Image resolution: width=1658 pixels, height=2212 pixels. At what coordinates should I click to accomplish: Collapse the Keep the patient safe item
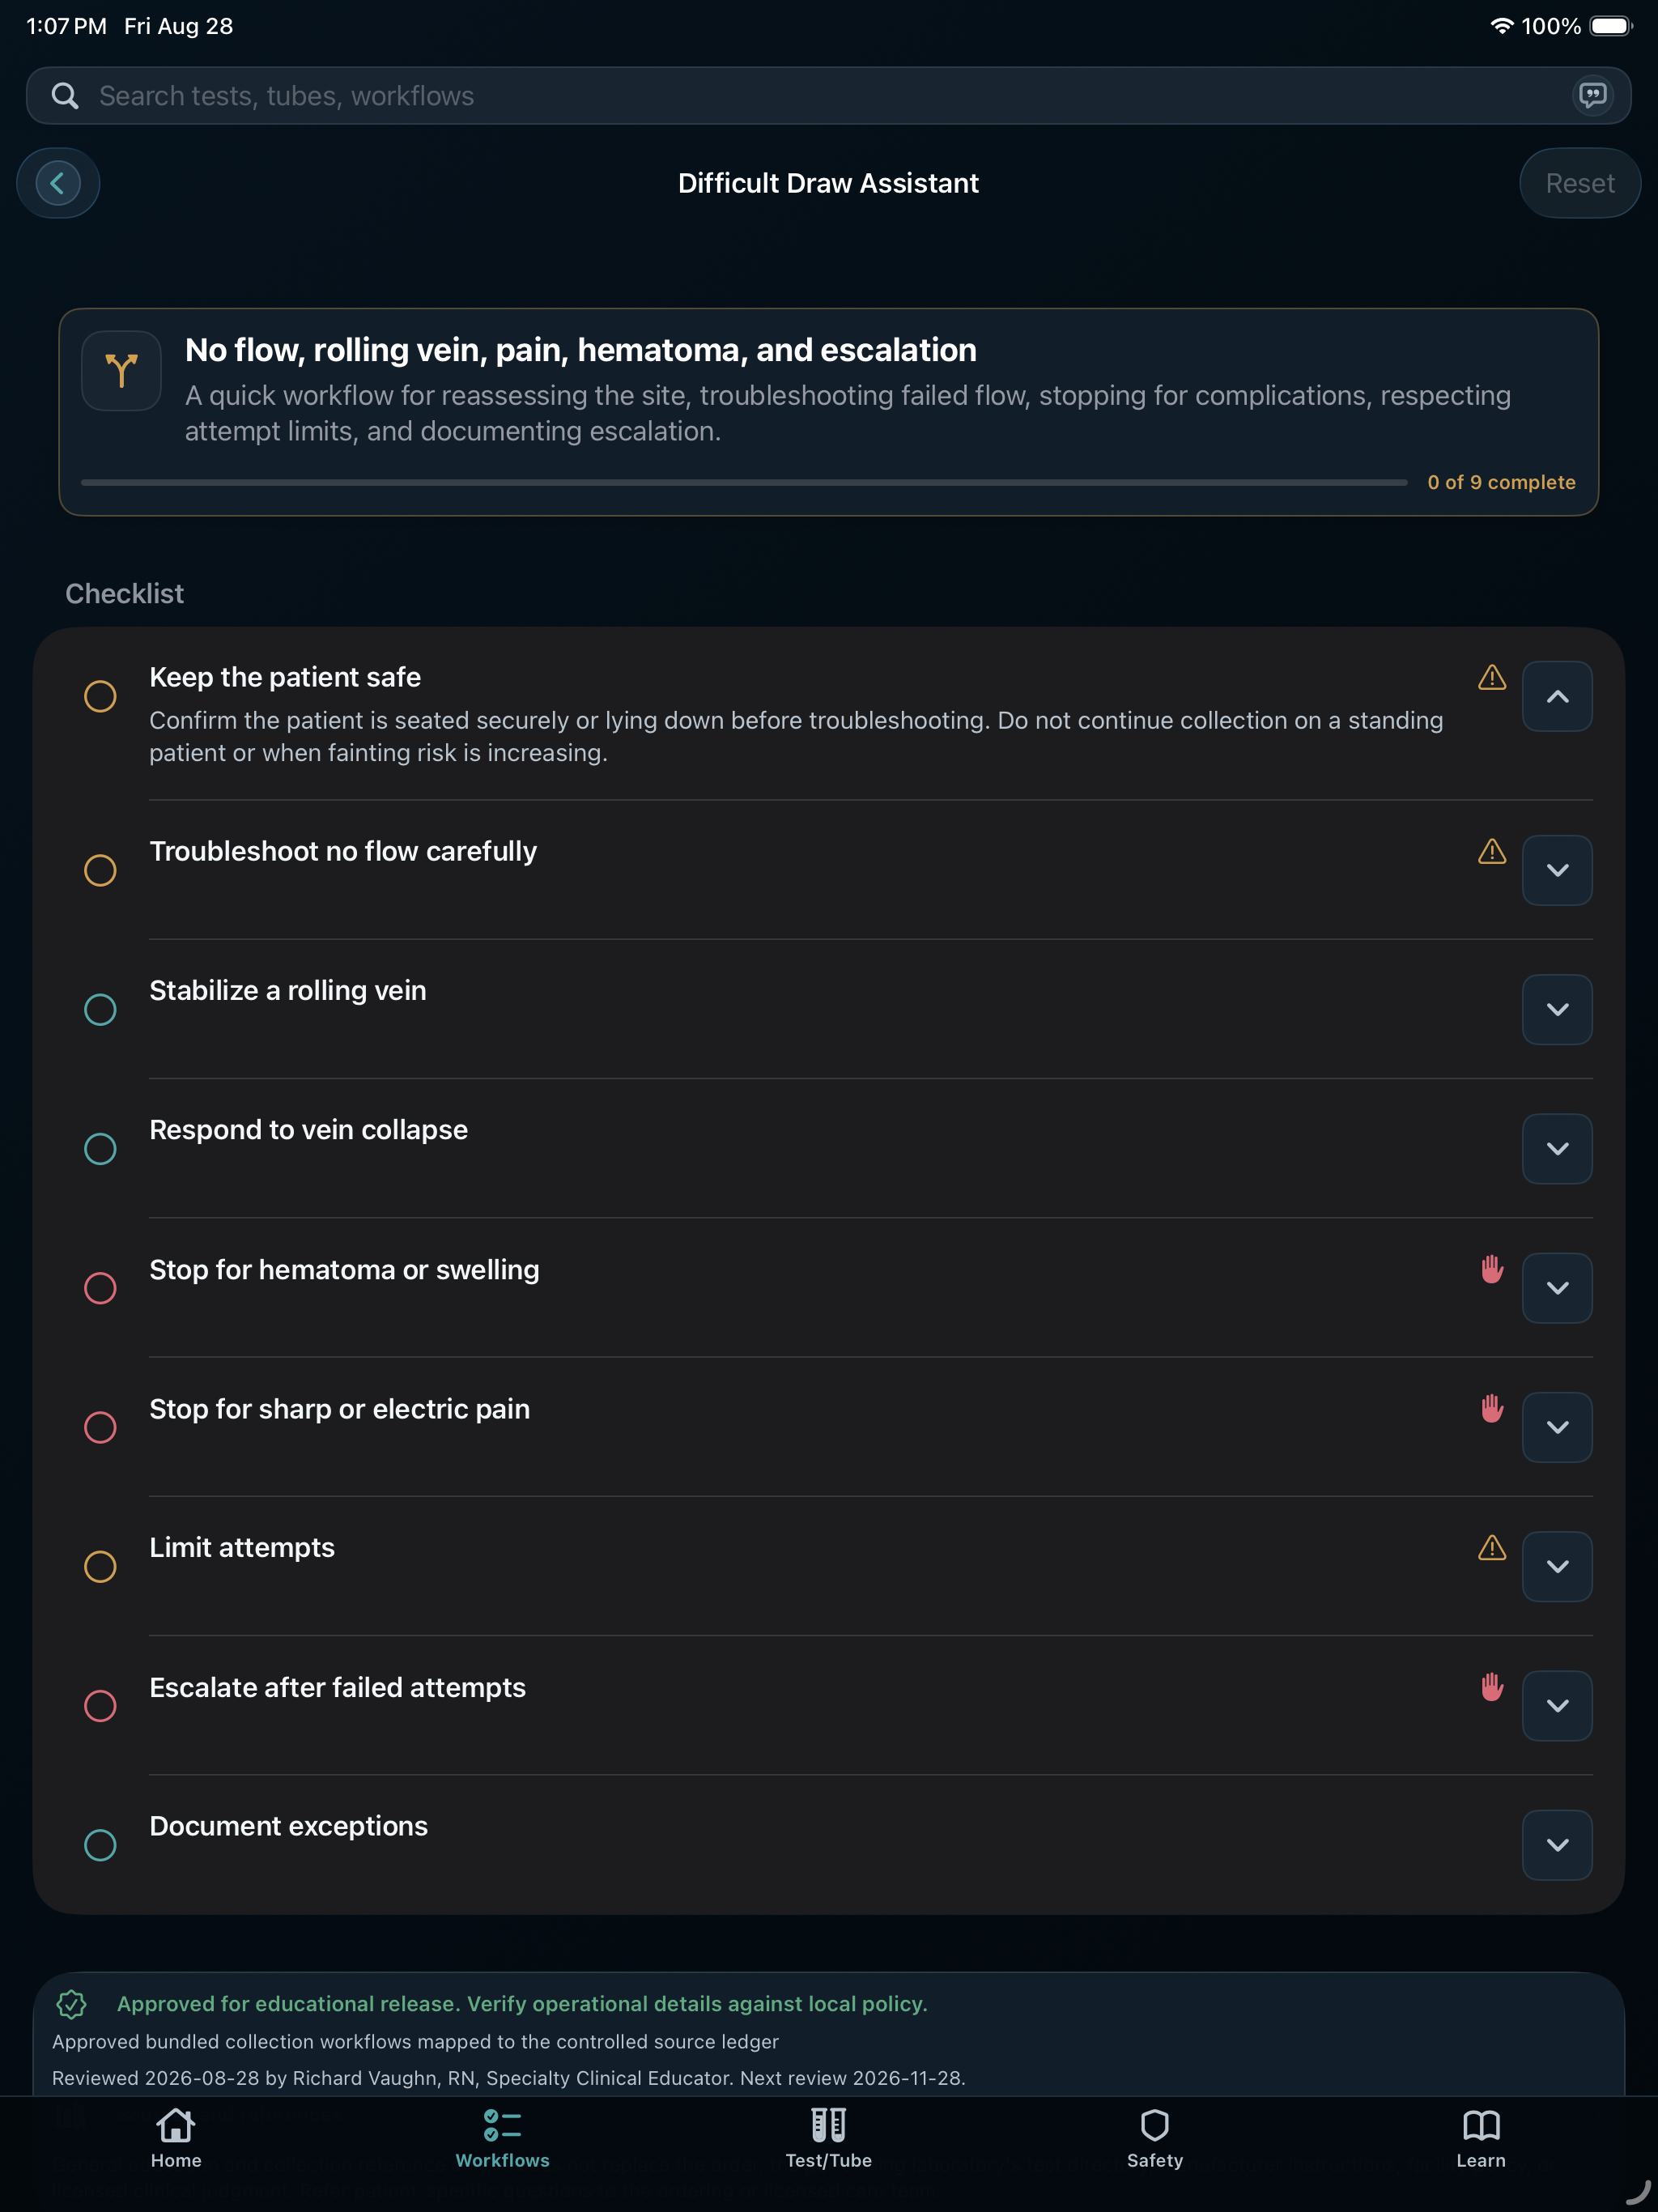coord(1557,696)
